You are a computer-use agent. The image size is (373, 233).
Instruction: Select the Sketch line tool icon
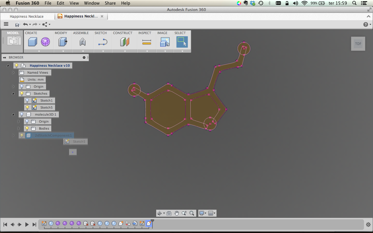(103, 42)
